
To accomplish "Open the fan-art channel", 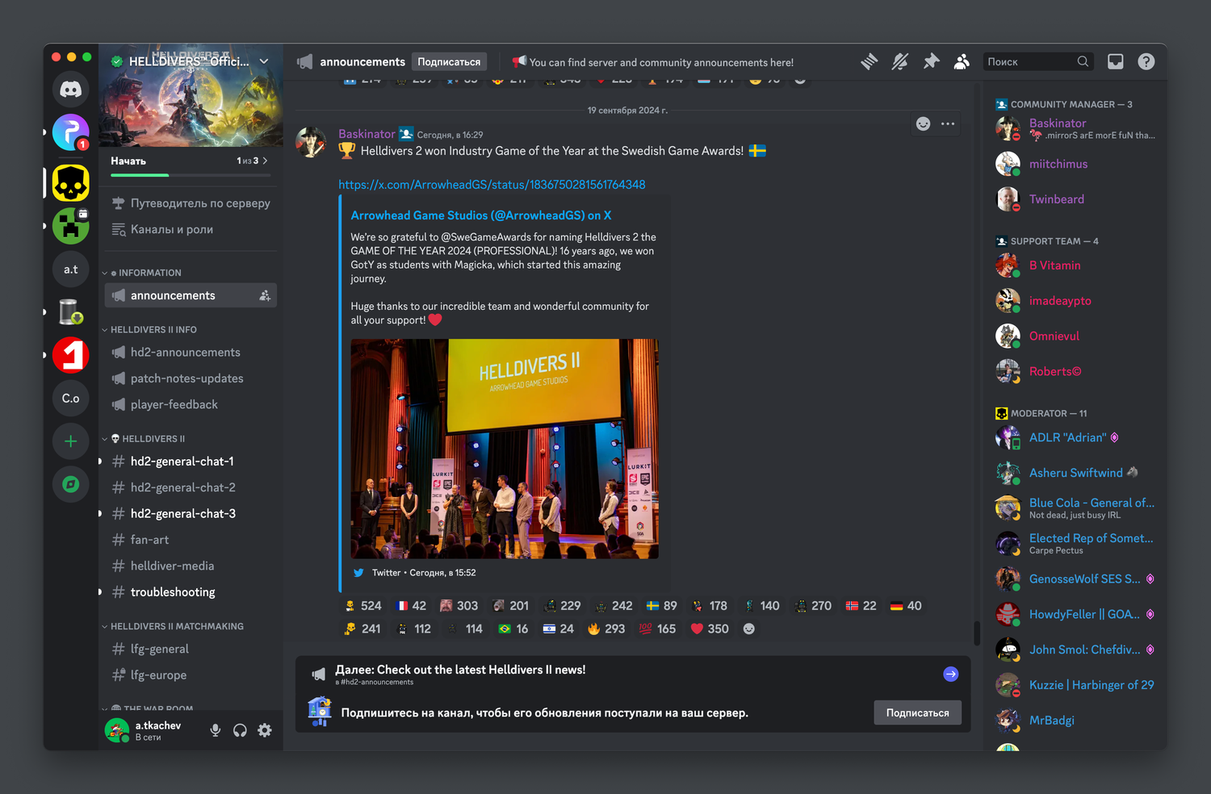I will [x=191, y=540].
